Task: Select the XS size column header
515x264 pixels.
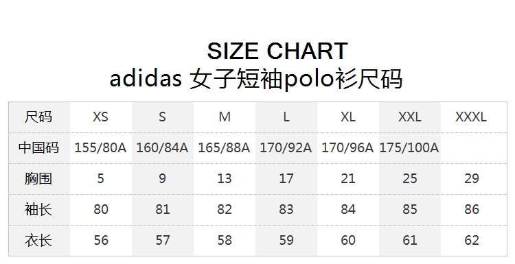Action: point(100,117)
